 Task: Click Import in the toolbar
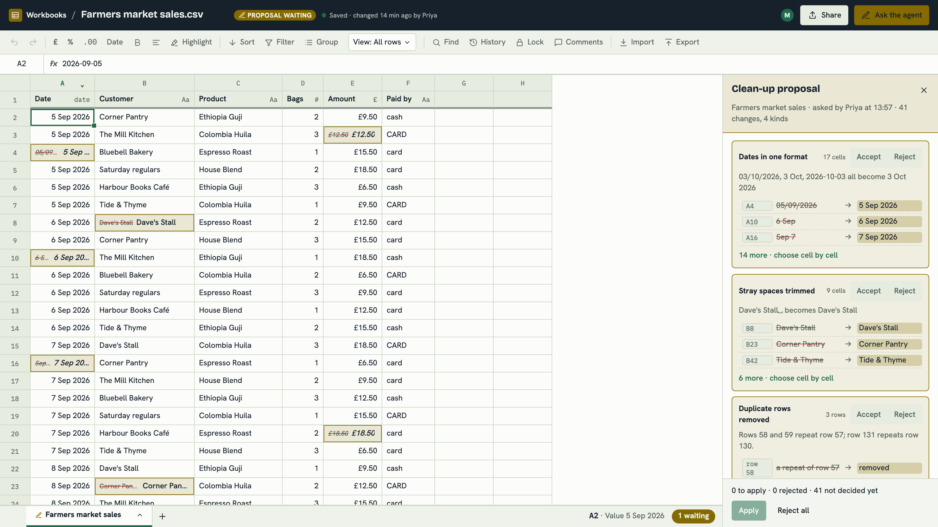click(x=637, y=42)
